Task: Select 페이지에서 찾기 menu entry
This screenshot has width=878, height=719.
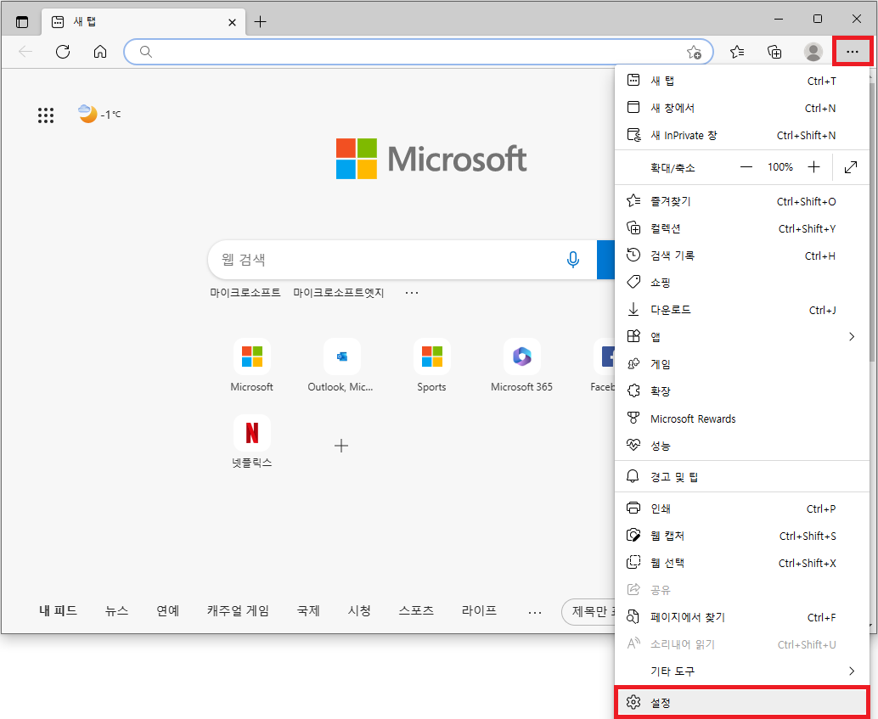Action: [x=741, y=617]
